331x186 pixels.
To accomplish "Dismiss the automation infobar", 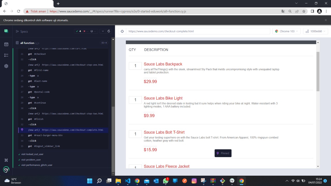I will pyautogui.click(x=326, y=20).
